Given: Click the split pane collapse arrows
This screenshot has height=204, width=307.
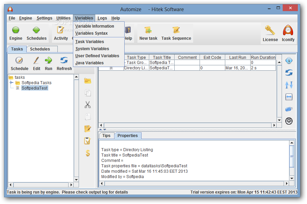Looking at the screenshot, I should click(x=102, y=129).
